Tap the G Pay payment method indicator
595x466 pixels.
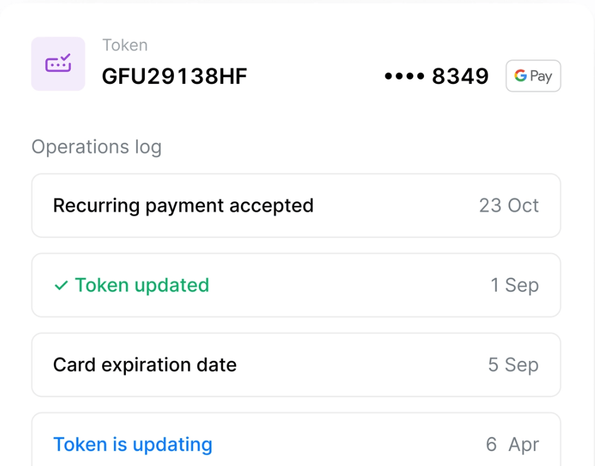(x=533, y=76)
